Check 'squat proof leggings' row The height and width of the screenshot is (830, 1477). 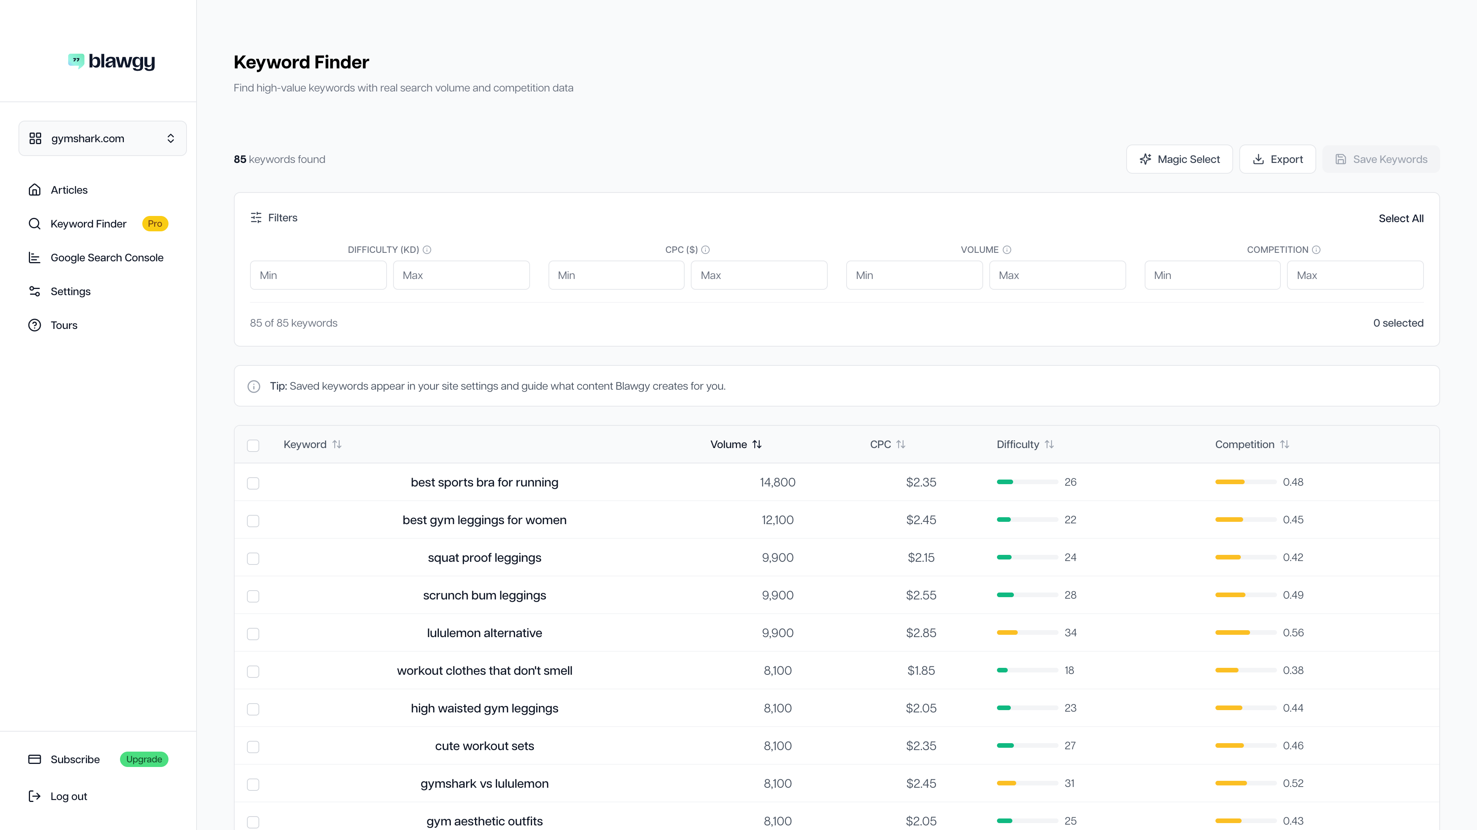tap(253, 558)
